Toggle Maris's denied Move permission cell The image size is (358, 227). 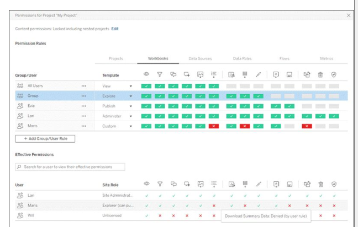point(307,126)
